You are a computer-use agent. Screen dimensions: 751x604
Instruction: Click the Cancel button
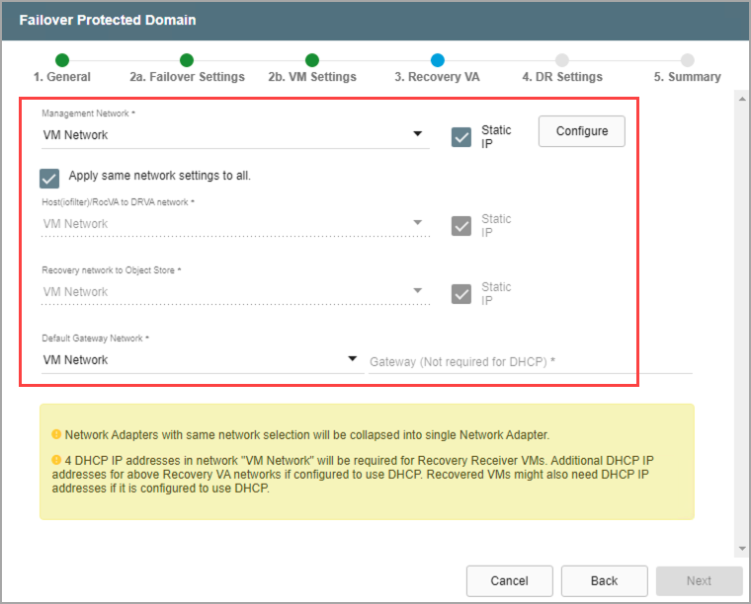[509, 580]
